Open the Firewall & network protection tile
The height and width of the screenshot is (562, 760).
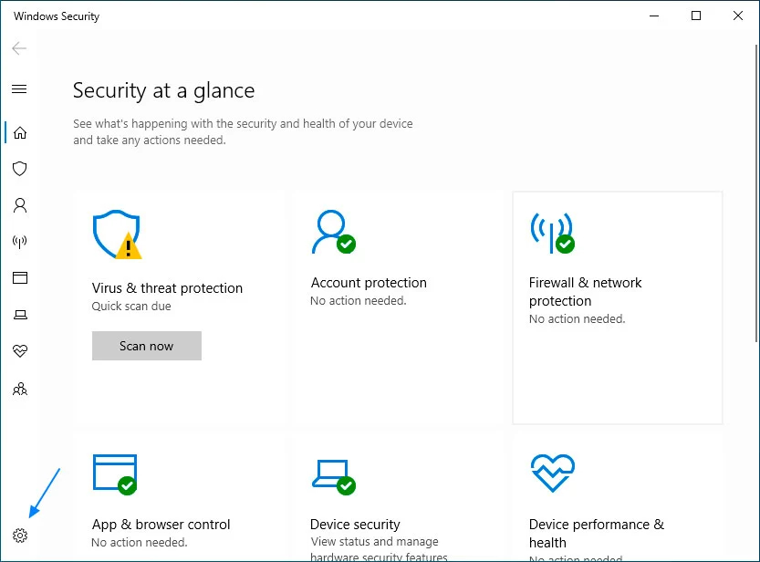click(x=617, y=307)
